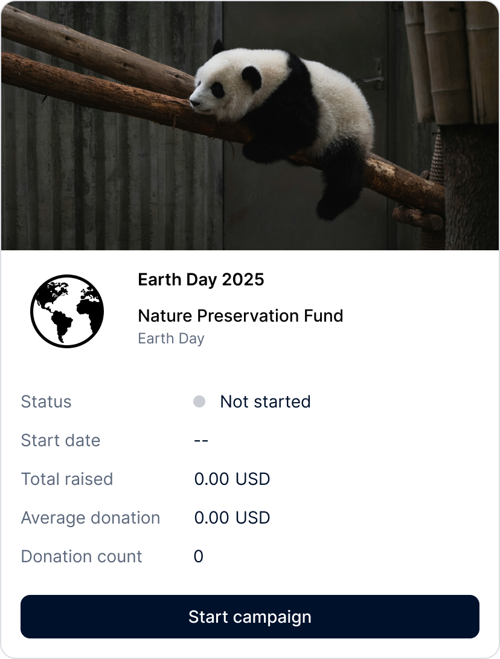Click the panda cub in the photo

(x=284, y=109)
